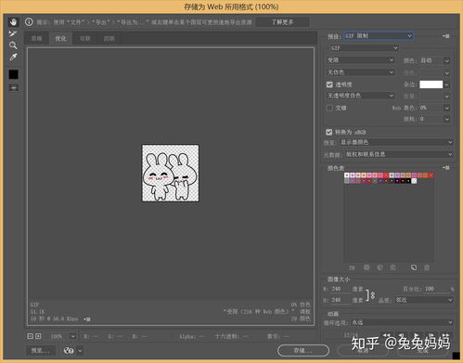Viewport: 463px width, 363px height.
Task: Click the 存储... save button
Action: pos(303,350)
